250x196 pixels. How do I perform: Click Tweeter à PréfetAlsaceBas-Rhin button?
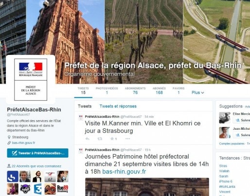[37, 153]
